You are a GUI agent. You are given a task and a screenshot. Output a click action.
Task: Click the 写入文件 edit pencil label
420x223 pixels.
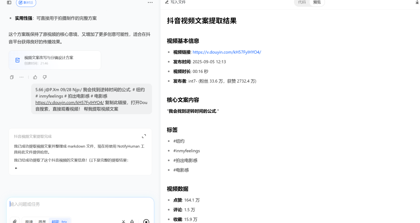click(175, 2)
